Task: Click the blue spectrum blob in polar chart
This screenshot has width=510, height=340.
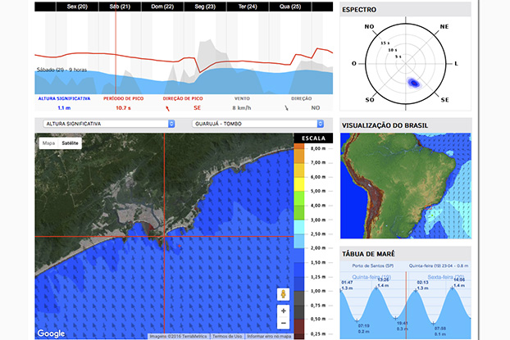Action: coord(414,84)
